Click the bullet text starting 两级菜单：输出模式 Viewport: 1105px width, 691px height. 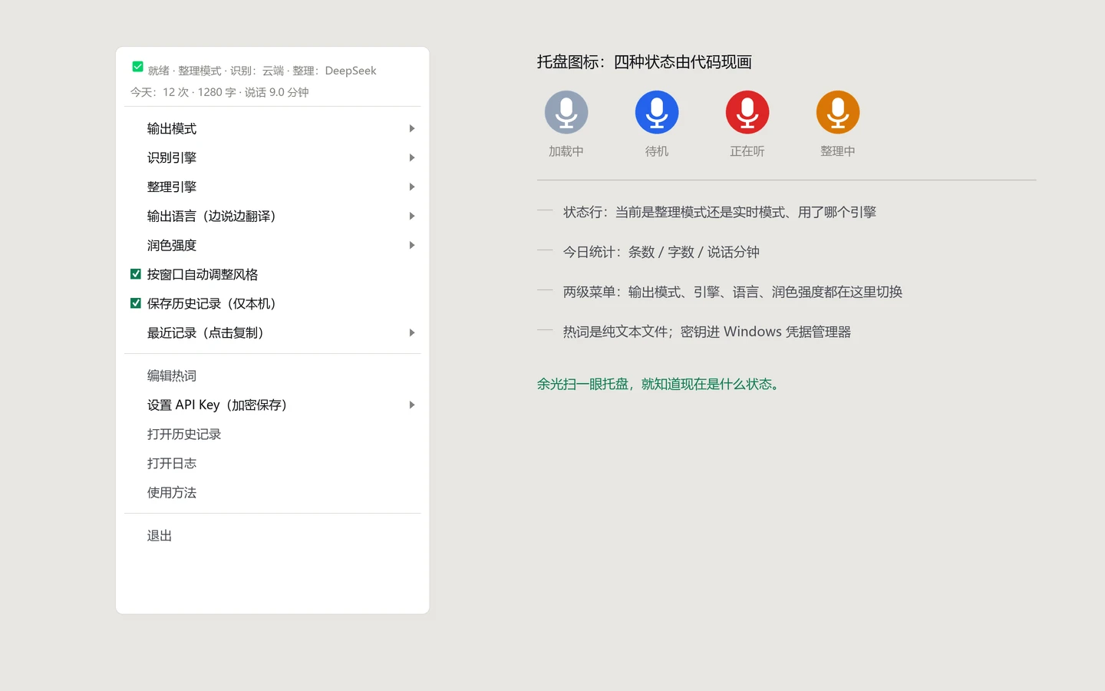click(733, 292)
